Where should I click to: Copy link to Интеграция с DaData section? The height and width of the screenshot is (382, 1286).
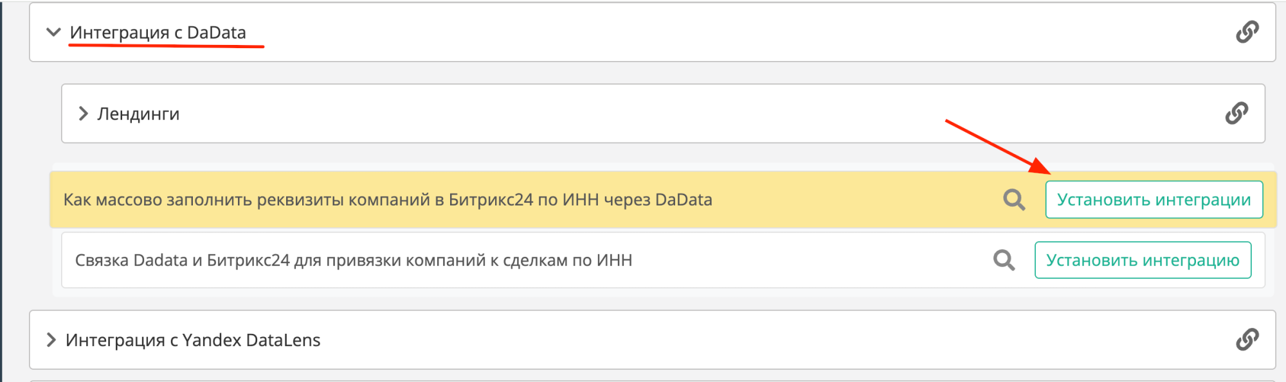1247,32
